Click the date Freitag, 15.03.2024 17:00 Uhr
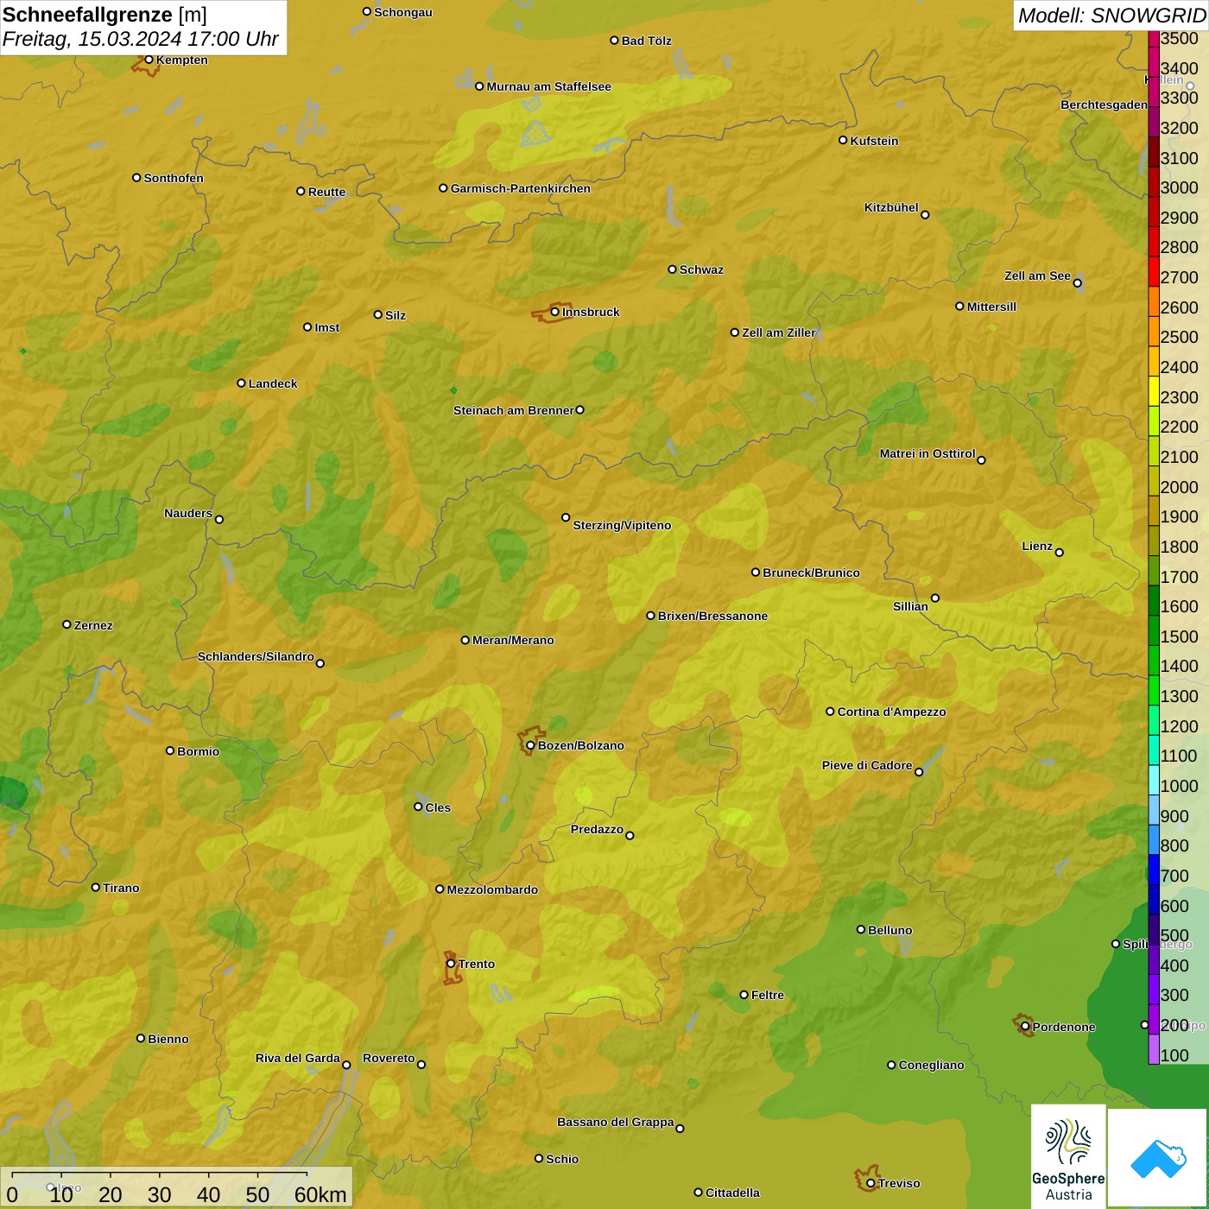 tap(141, 39)
